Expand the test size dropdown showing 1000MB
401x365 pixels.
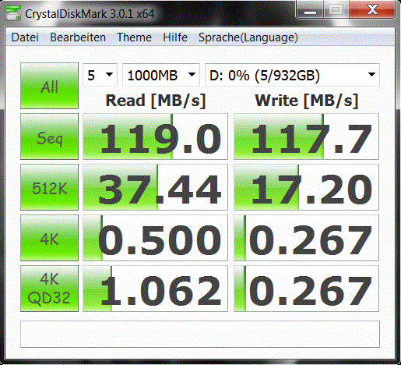[x=161, y=75]
